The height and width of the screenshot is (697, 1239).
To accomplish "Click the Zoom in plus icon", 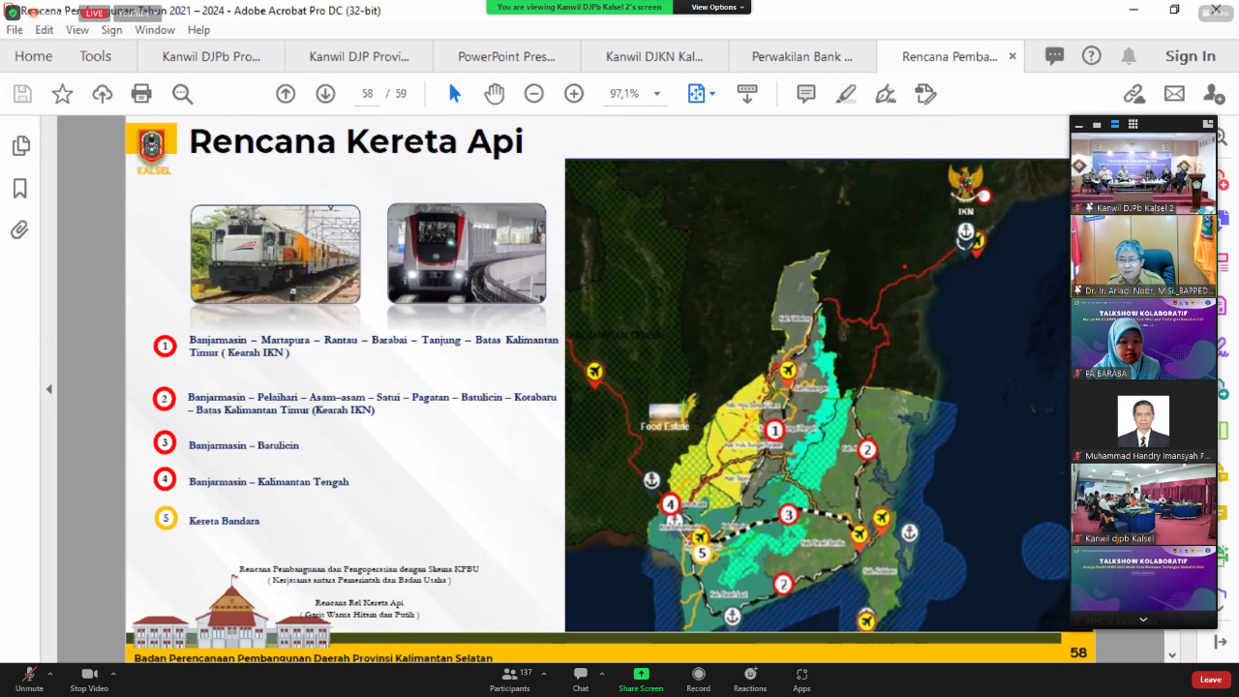I will click(x=574, y=94).
